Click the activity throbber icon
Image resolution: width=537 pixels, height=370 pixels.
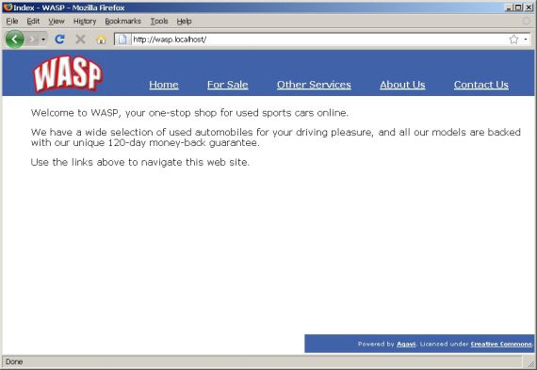click(527, 22)
